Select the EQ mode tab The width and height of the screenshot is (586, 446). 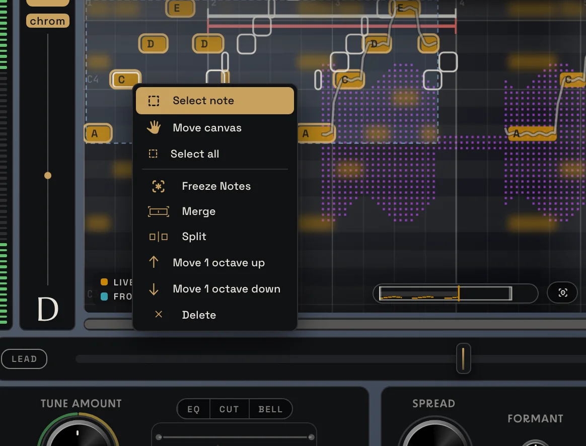click(x=194, y=409)
